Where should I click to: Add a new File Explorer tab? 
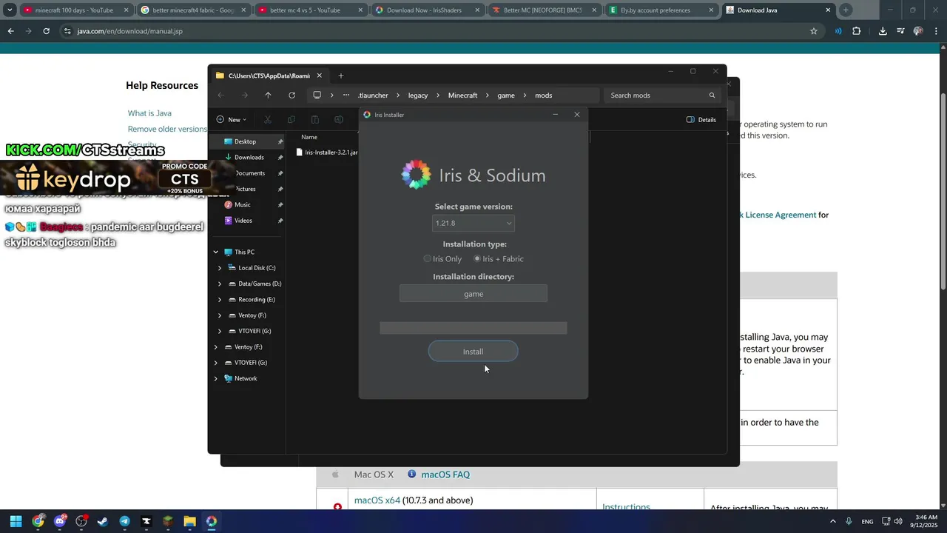(341, 76)
